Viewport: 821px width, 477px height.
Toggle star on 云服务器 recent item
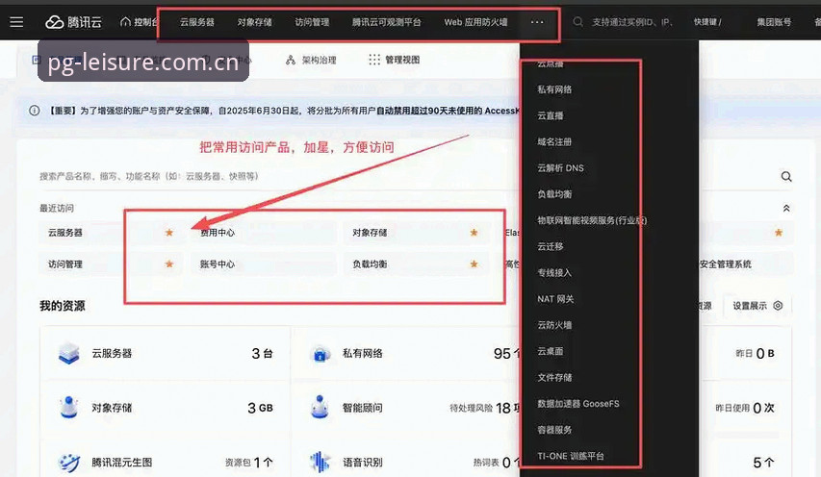(169, 232)
